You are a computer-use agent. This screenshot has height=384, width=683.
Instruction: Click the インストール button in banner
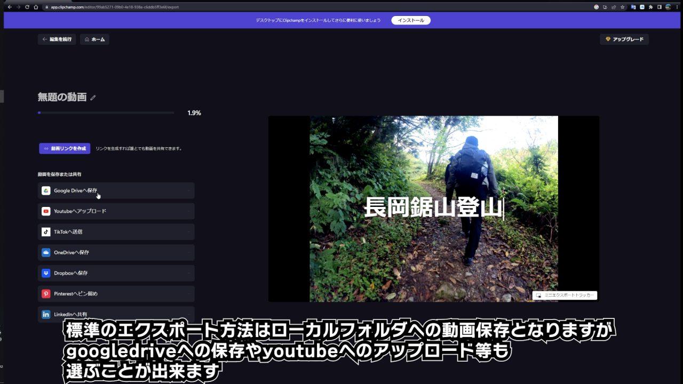point(410,20)
